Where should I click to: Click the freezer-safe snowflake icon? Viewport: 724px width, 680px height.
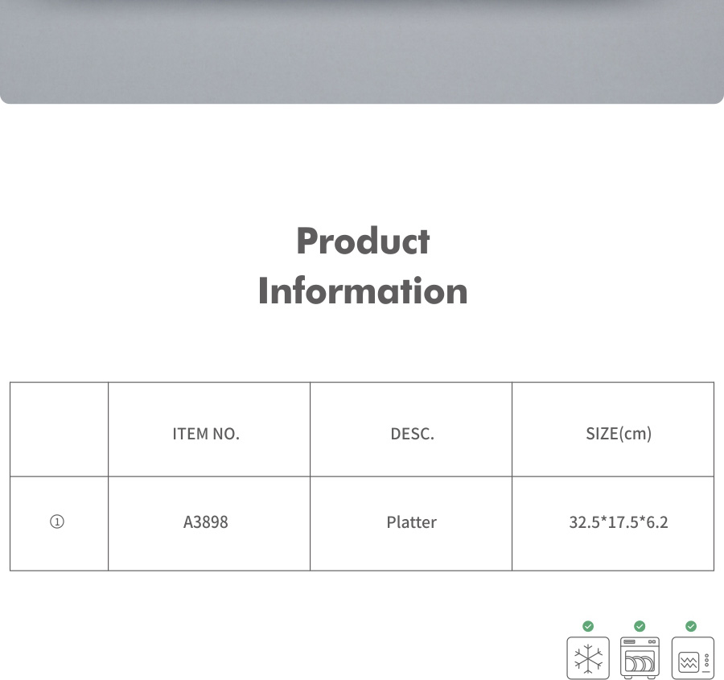click(x=588, y=657)
